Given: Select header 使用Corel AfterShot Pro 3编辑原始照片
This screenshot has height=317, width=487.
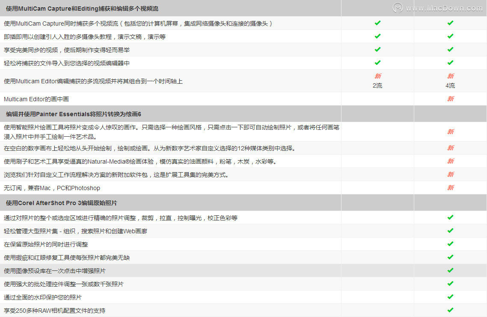Looking at the screenshot, I should pos(62,203).
